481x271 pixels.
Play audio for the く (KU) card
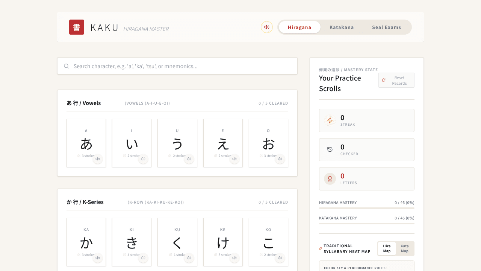189,258
